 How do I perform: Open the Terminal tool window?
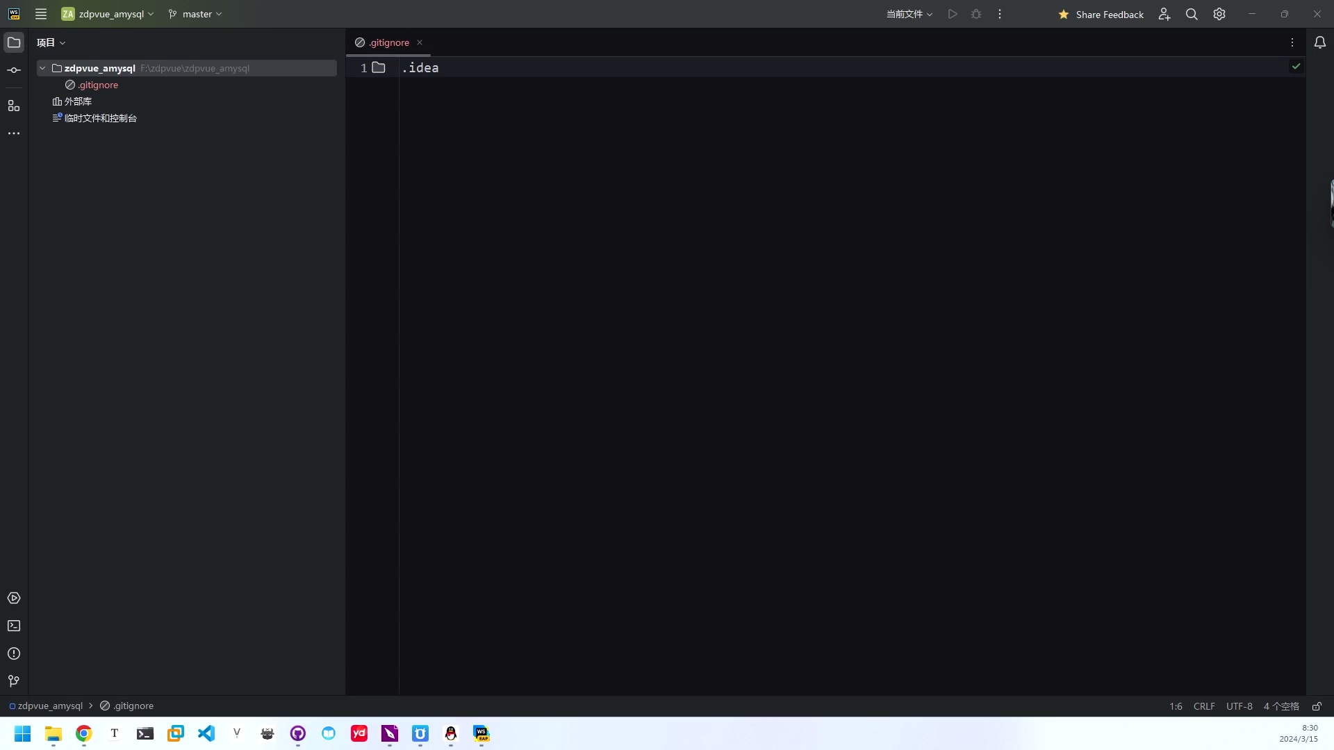pyautogui.click(x=14, y=626)
